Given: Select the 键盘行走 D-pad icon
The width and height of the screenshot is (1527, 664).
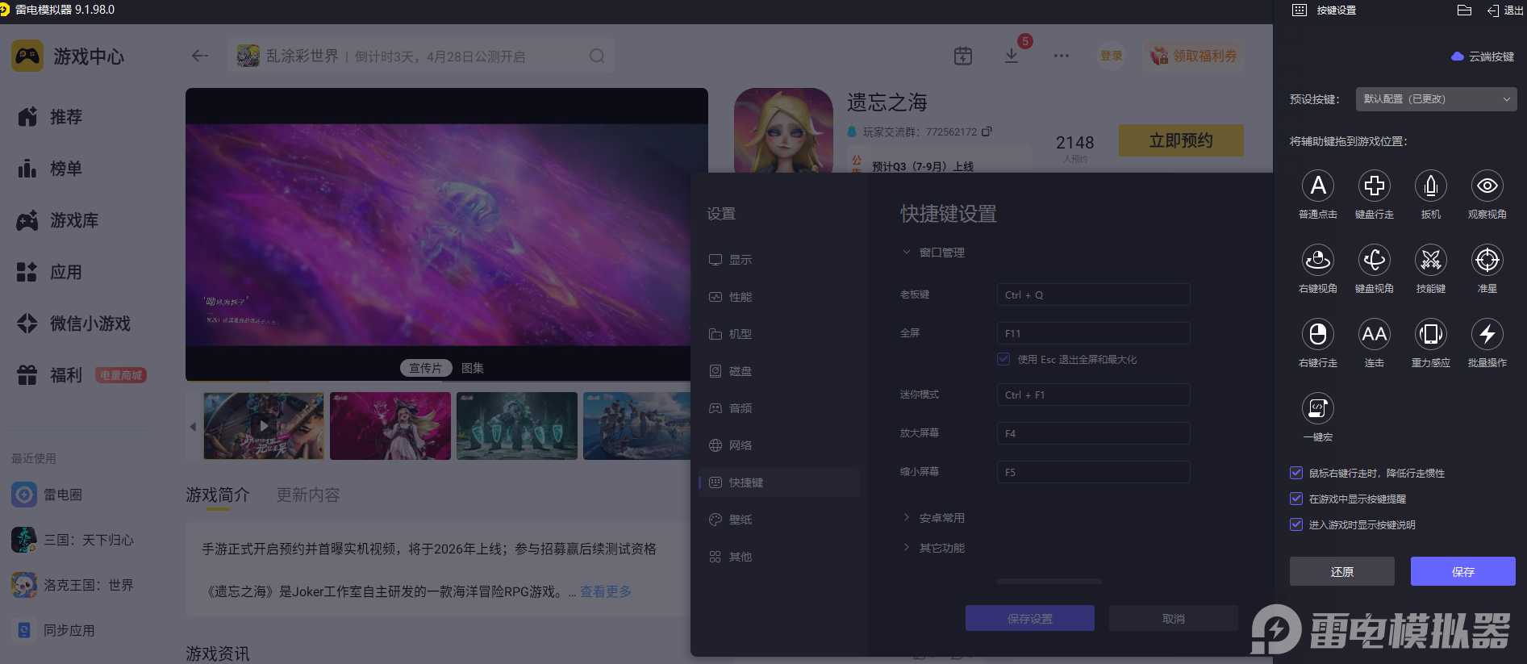Looking at the screenshot, I should pyautogui.click(x=1374, y=186).
